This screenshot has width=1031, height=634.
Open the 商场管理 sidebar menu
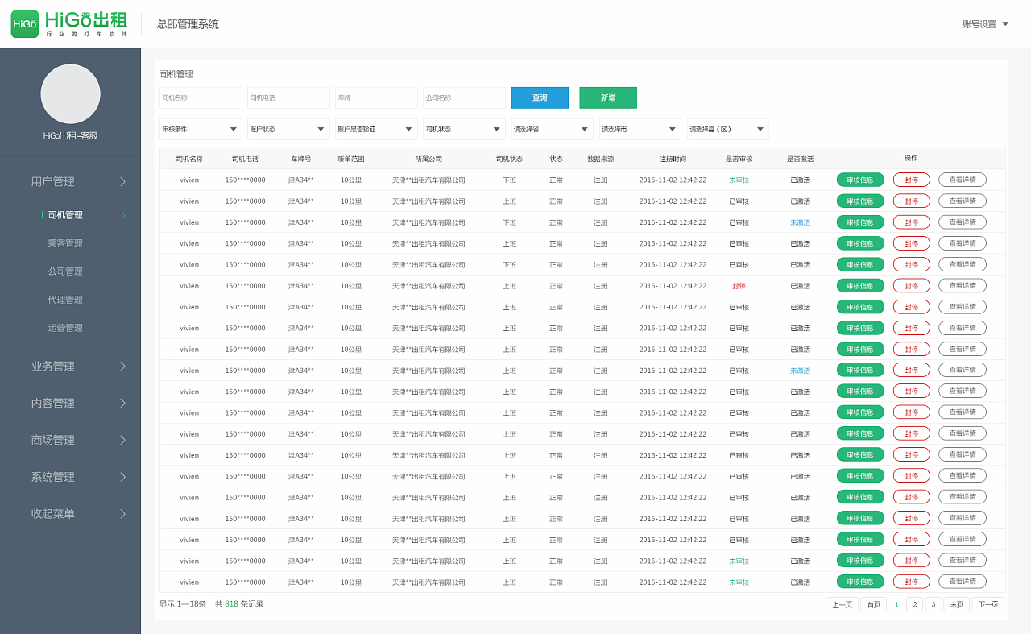click(78, 441)
